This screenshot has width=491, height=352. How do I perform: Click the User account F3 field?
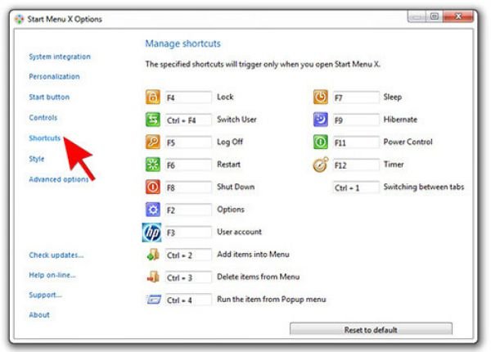[188, 232]
